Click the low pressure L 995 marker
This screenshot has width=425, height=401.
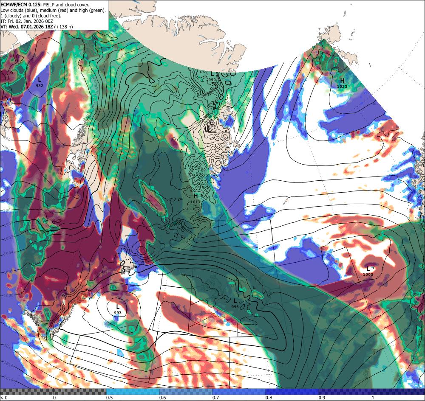235,303
